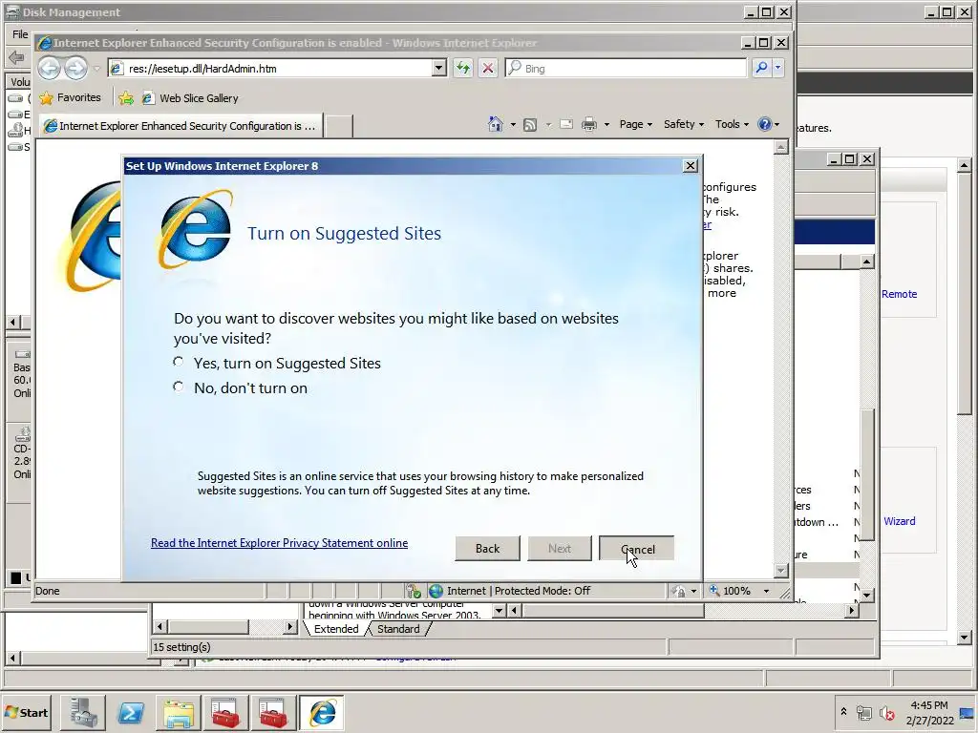The width and height of the screenshot is (978, 733).
Task: Open the search provider dropdown arrow
Action: (x=777, y=68)
